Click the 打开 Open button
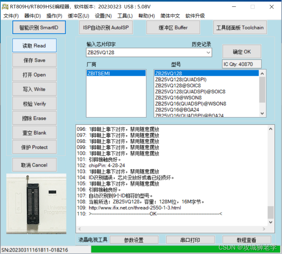 34,75
